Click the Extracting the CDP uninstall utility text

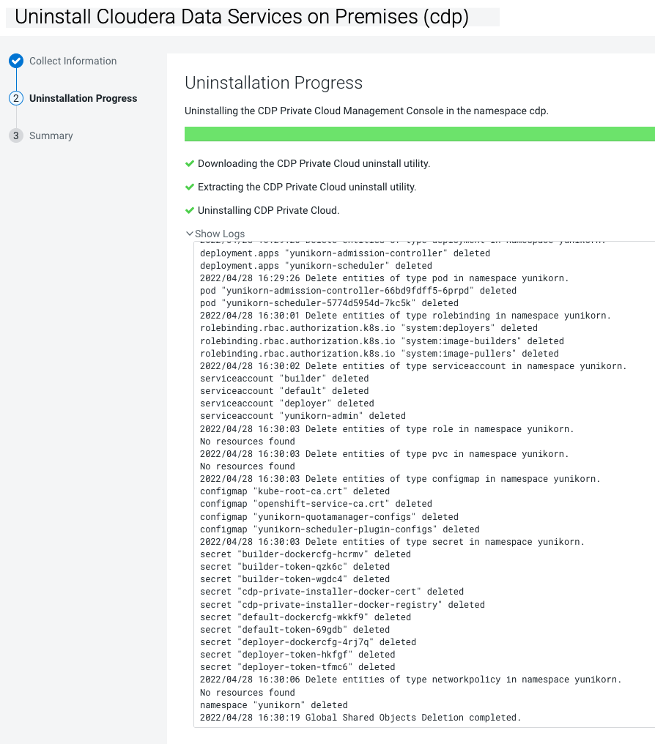pyautogui.click(x=306, y=187)
